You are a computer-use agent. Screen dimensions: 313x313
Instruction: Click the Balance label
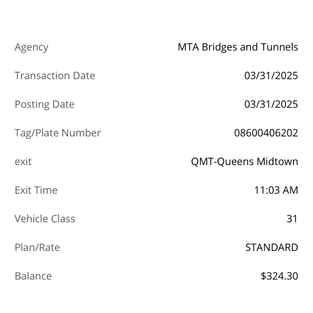point(33,276)
